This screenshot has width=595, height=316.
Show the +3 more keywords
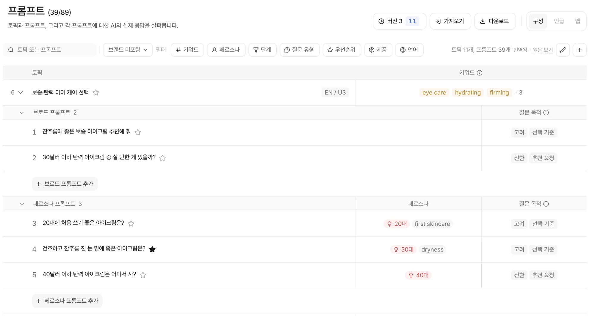click(519, 93)
